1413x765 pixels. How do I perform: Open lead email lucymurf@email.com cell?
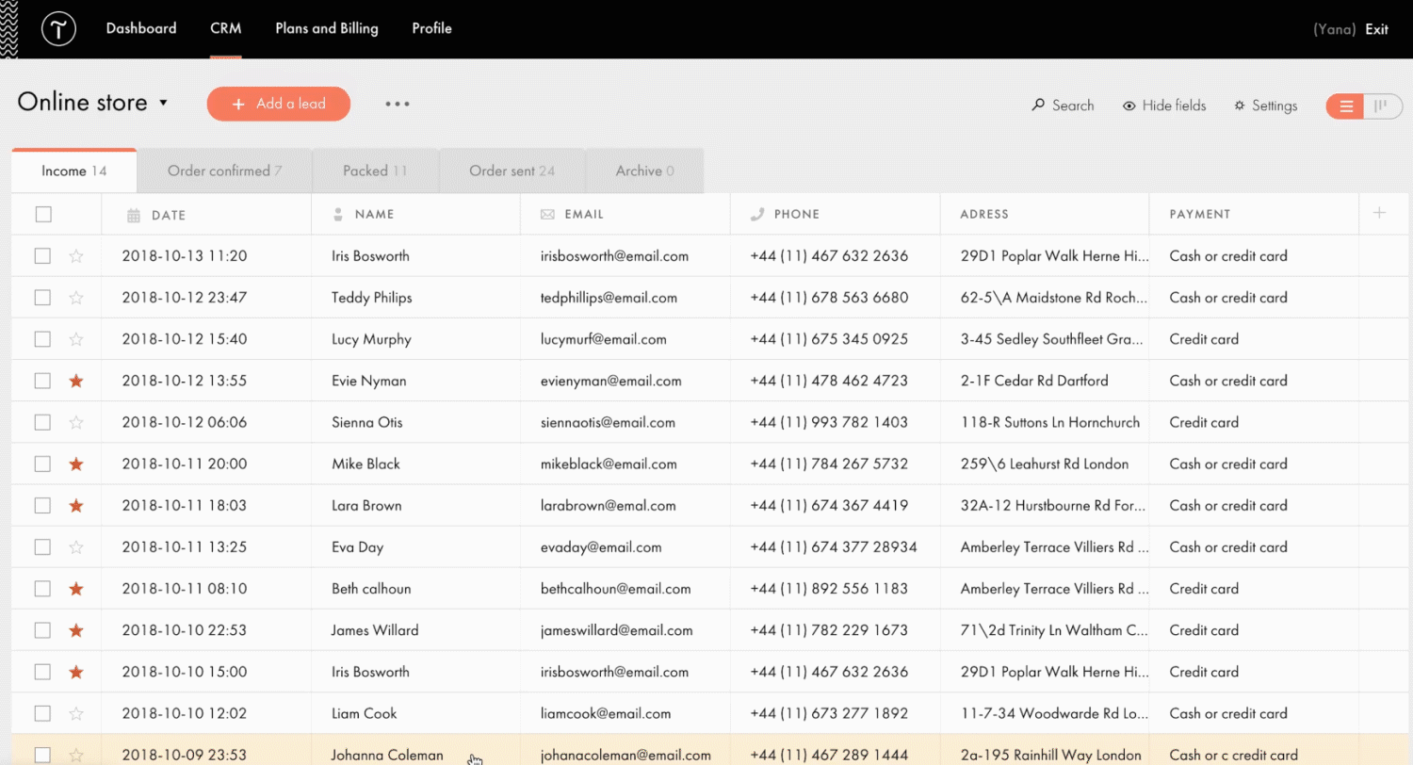click(x=603, y=339)
